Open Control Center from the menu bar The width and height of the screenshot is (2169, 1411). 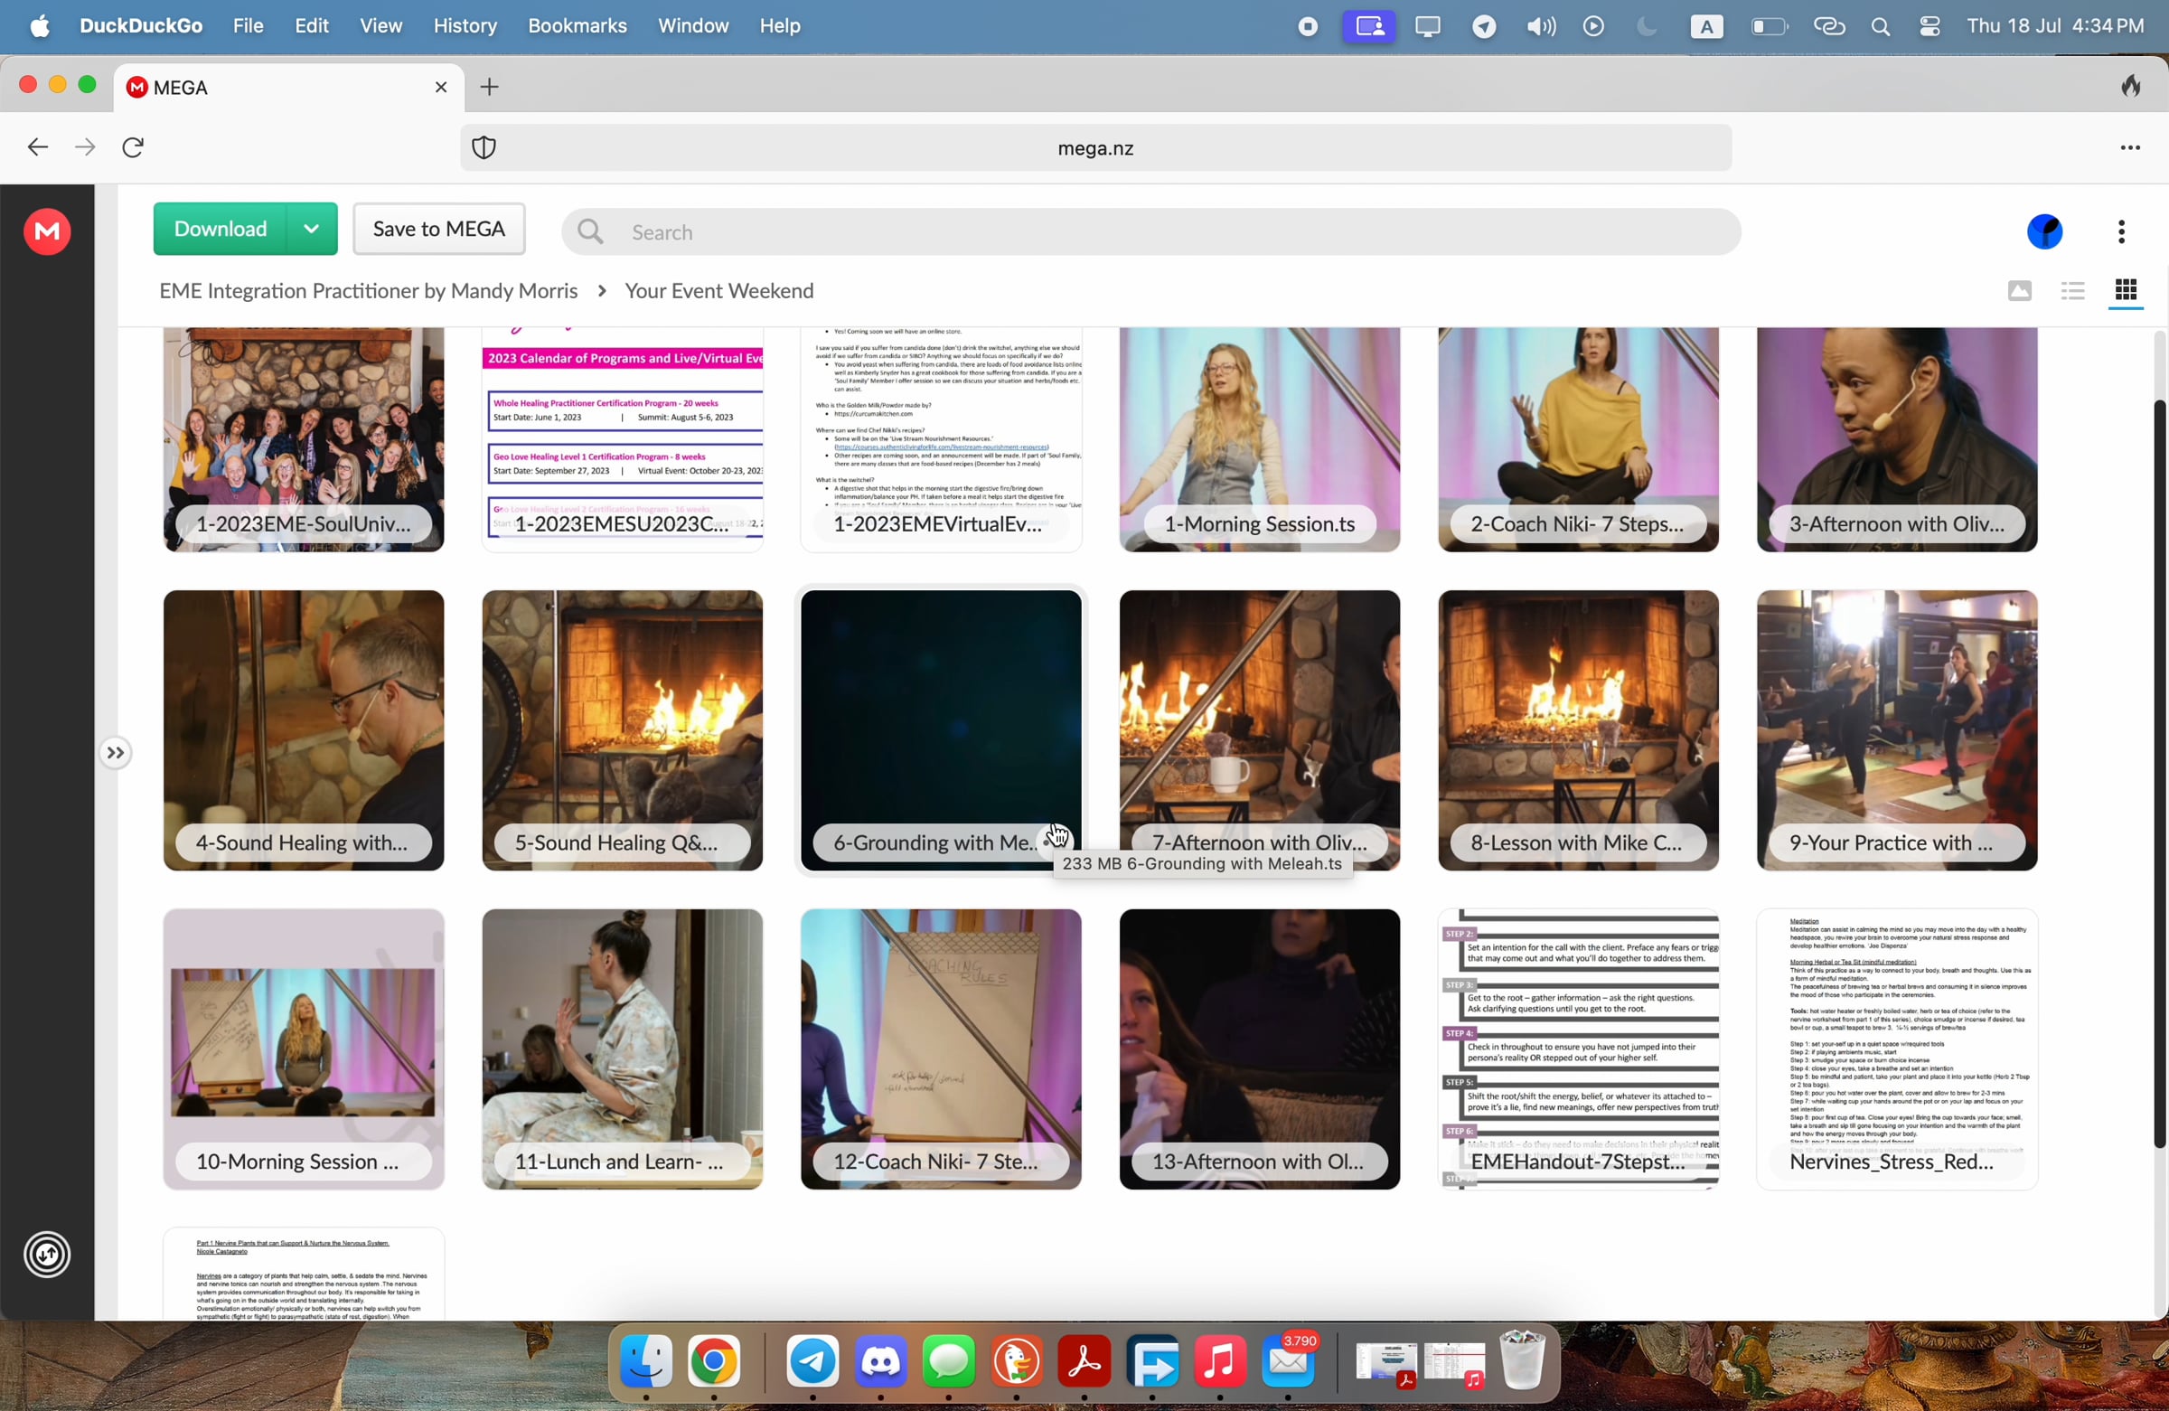(1929, 26)
